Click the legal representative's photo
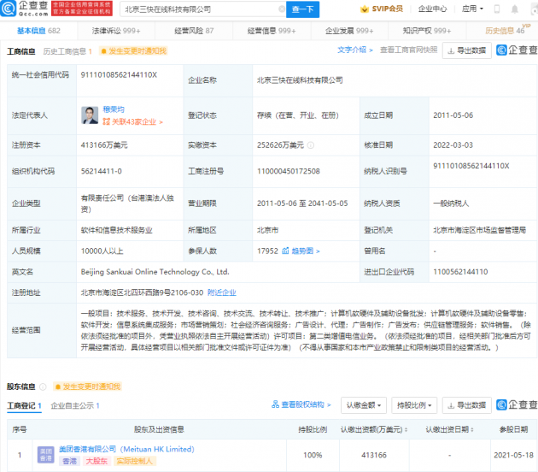Screen dimensions: 538x472 coord(90,115)
